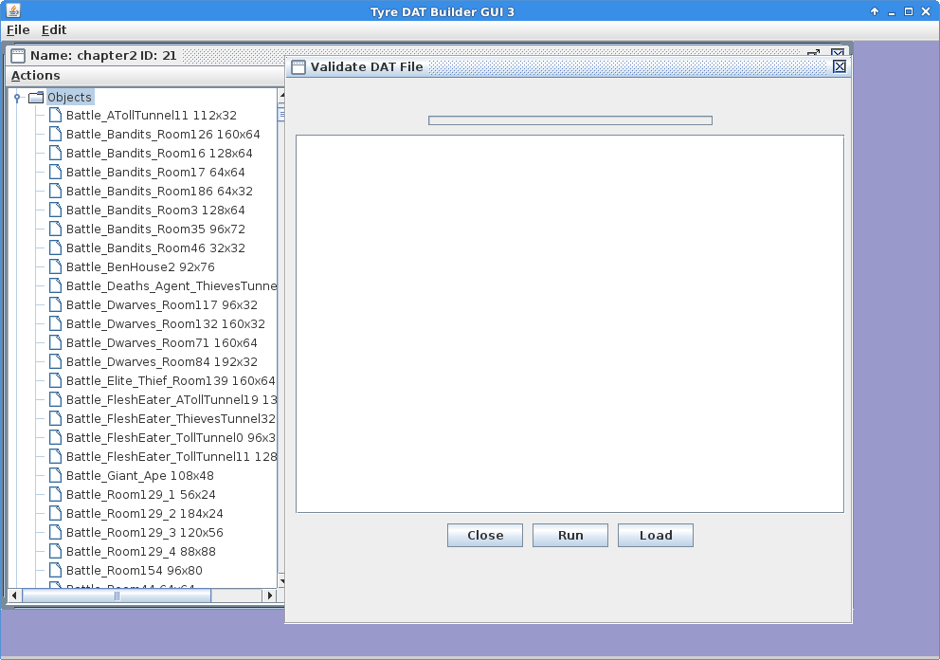Image resolution: width=940 pixels, height=660 pixels.
Task: Click the tree's vertical scroll up arrow
Action: [281, 96]
